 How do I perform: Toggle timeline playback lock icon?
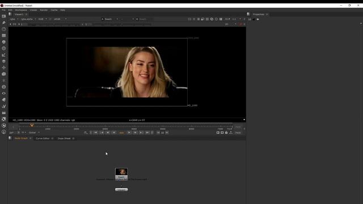click(226, 133)
